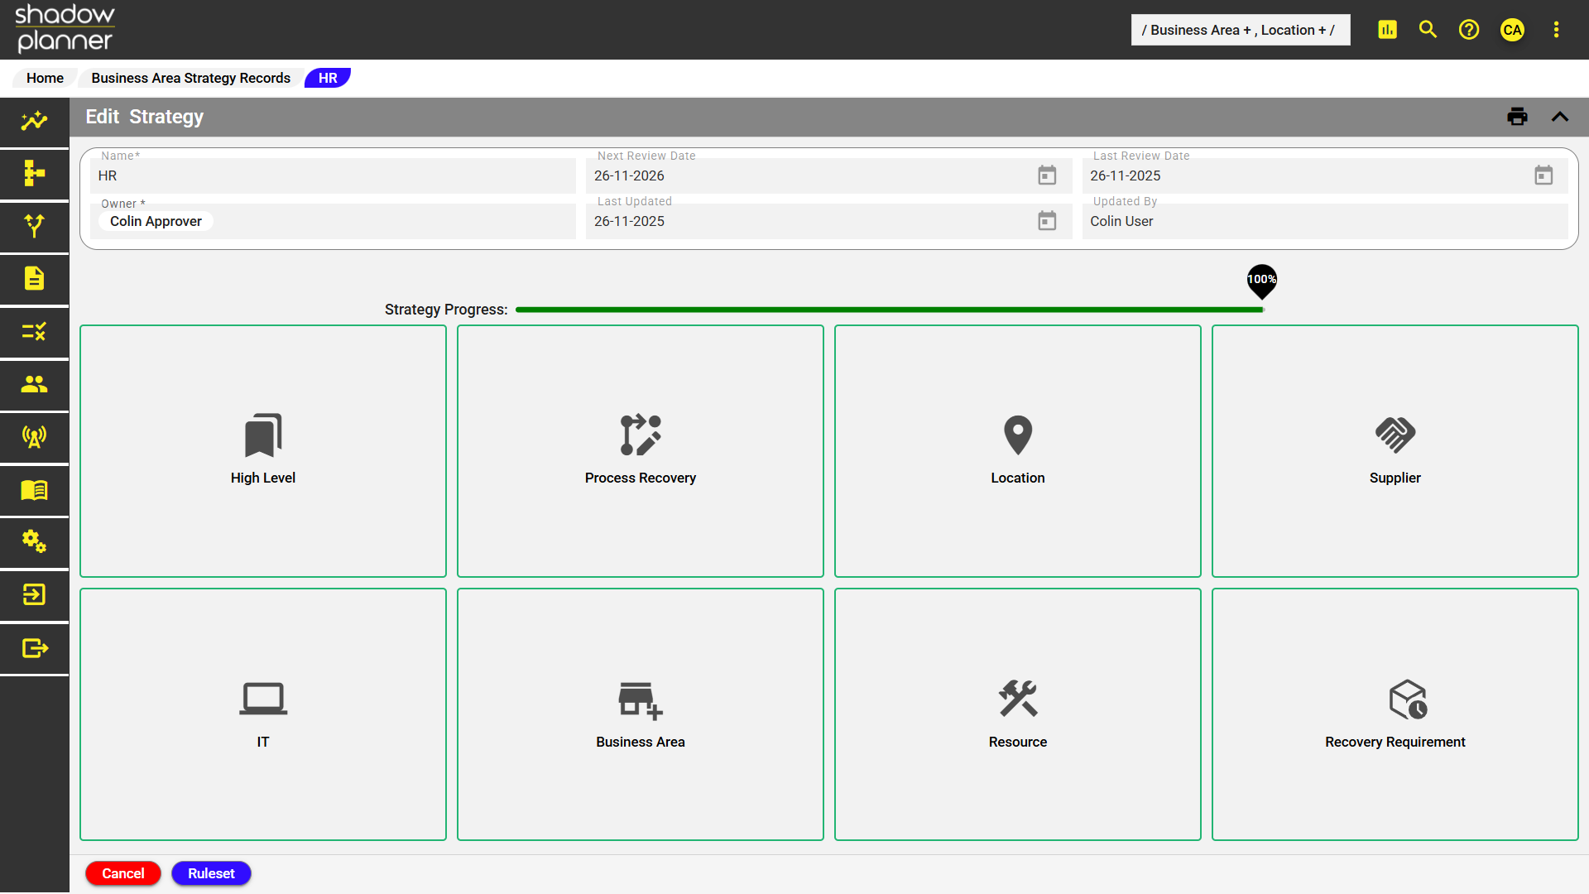Image resolution: width=1589 pixels, height=894 pixels.
Task: Open the library book icon in sidebar
Action: point(33,490)
